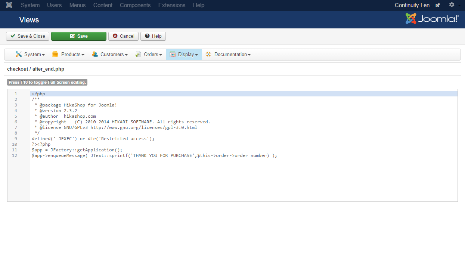The image size is (465, 253).
Task: Open the Users menu
Action: pyautogui.click(x=55, y=5)
